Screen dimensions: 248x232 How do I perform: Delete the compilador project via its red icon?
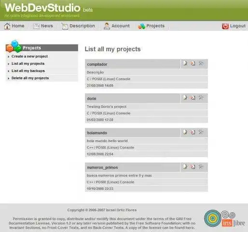tap(193, 63)
